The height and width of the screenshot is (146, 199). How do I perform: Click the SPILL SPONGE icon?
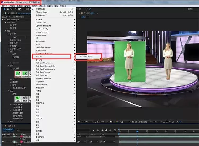(x=18, y=99)
